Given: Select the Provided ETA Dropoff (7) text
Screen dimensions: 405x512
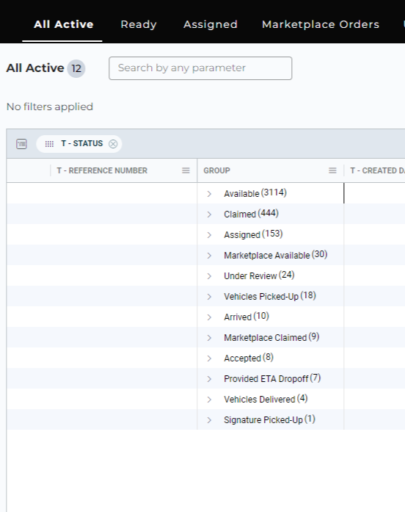Looking at the screenshot, I should tap(272, 378).
